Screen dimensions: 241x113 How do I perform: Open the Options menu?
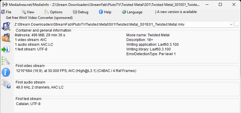pos(53,12)
